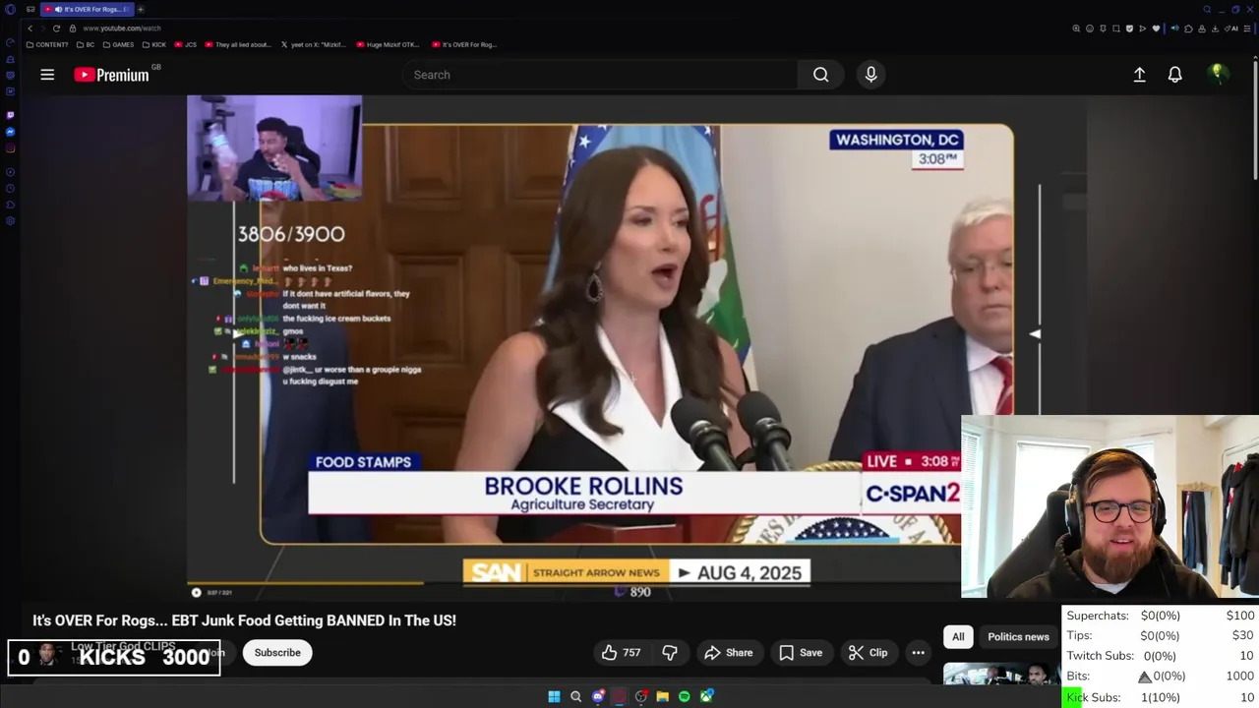
Task: Click the browser address bar URL
Action: (121, 29)
